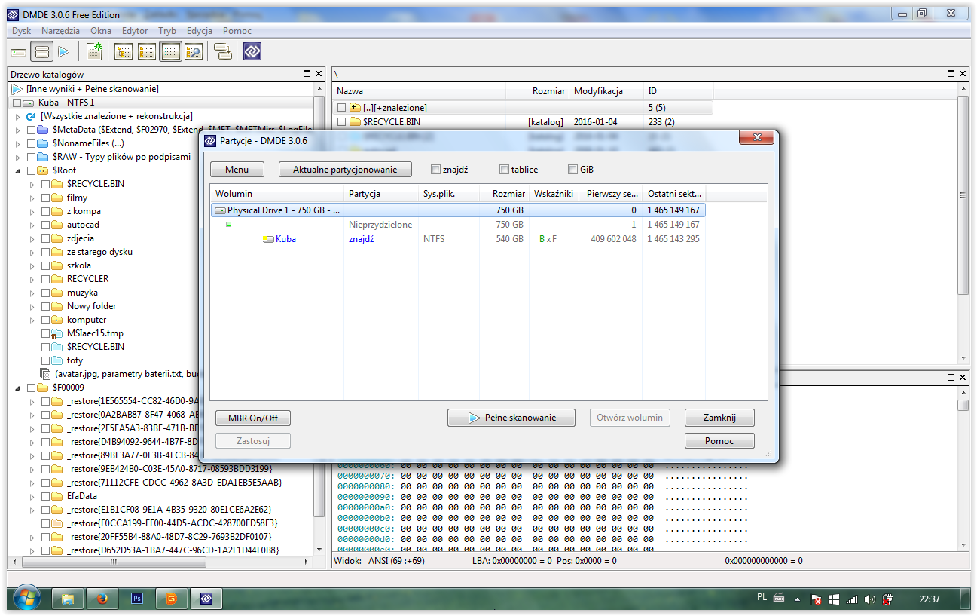Collapse the $Root tree node

(x=17, y=170)
